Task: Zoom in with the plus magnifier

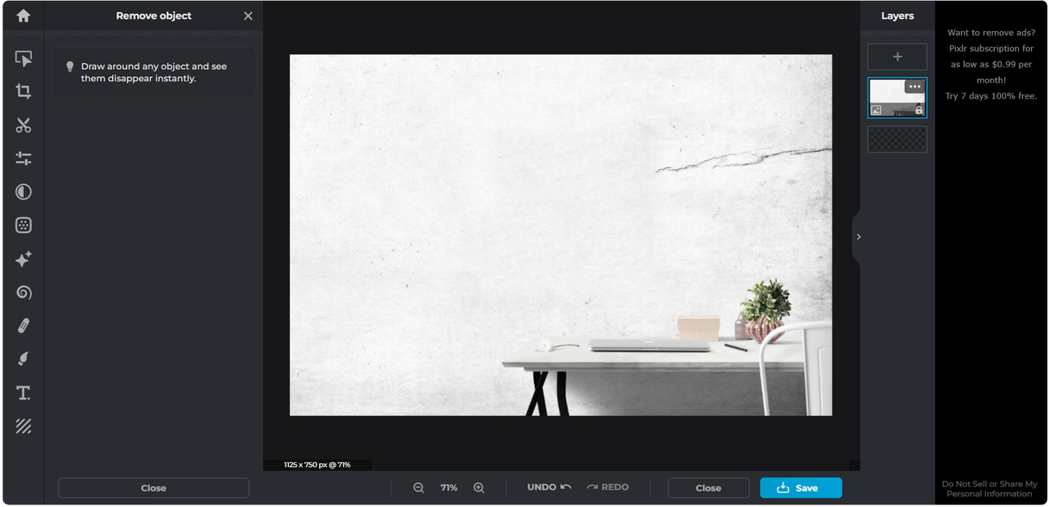Action: (x=479, y=487)
